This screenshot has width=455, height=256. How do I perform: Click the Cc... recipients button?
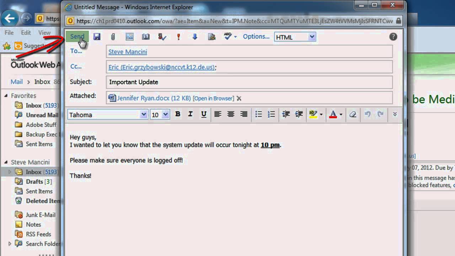(x=76, y=66)
